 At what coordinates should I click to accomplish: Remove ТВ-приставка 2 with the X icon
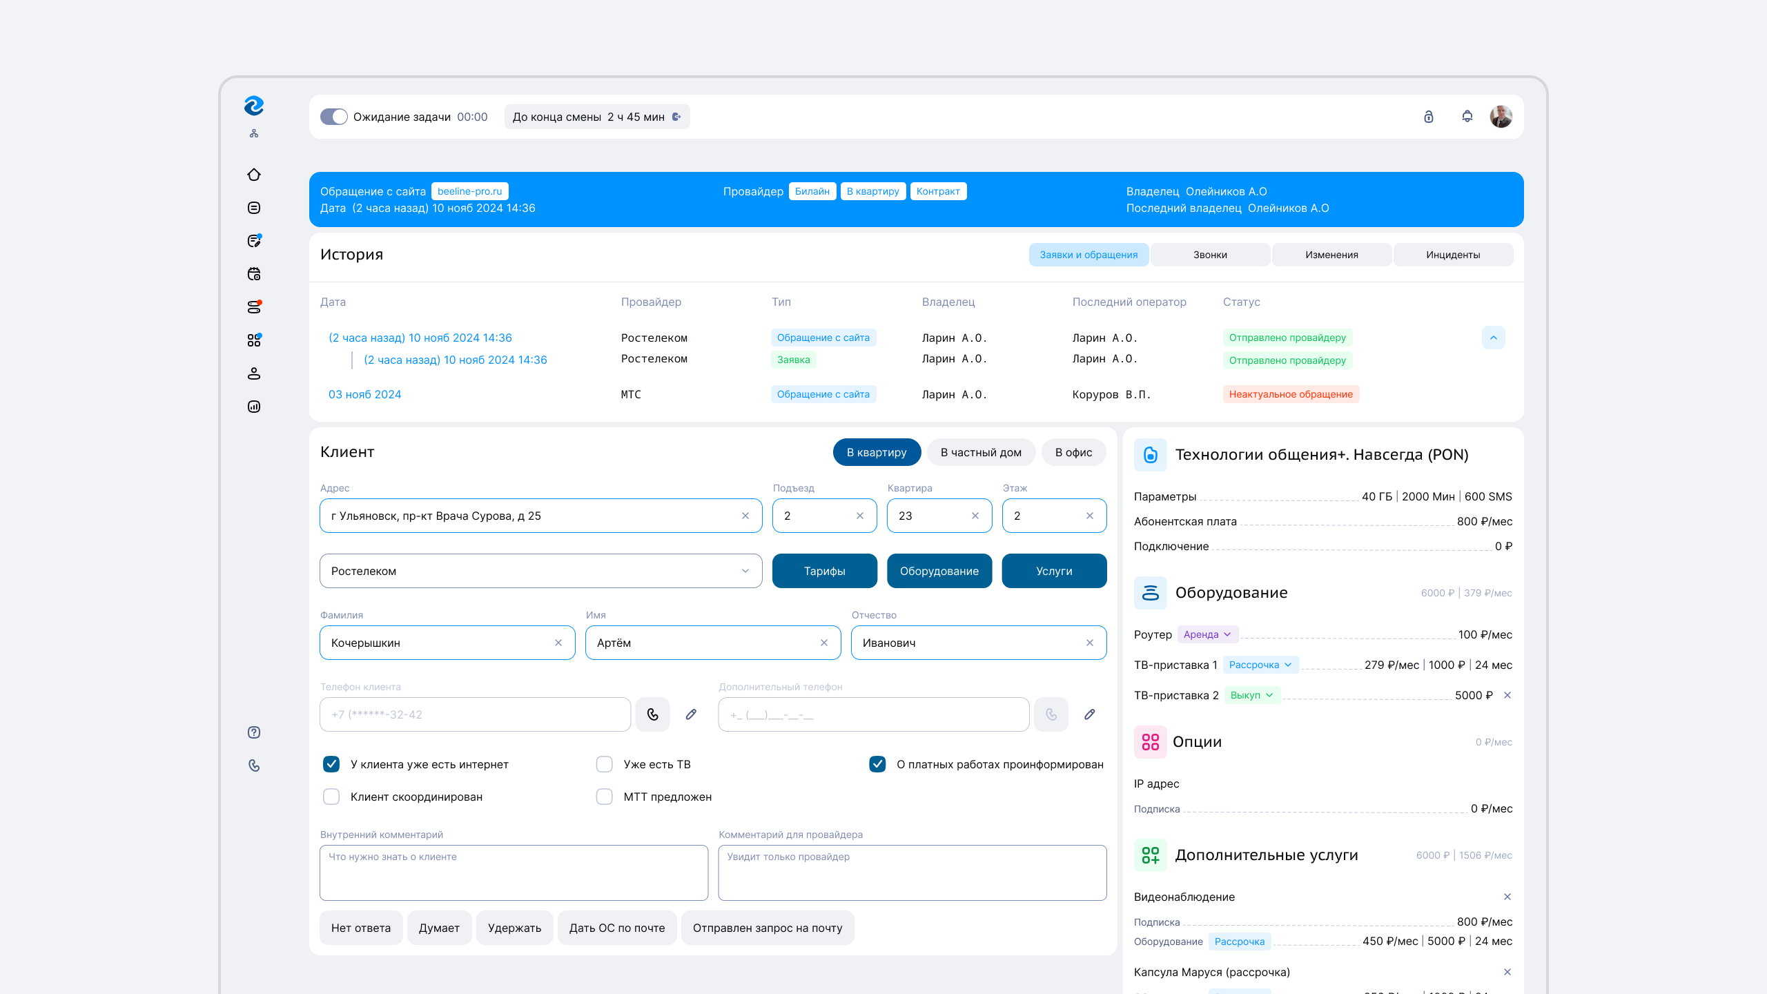(1507, 695)
